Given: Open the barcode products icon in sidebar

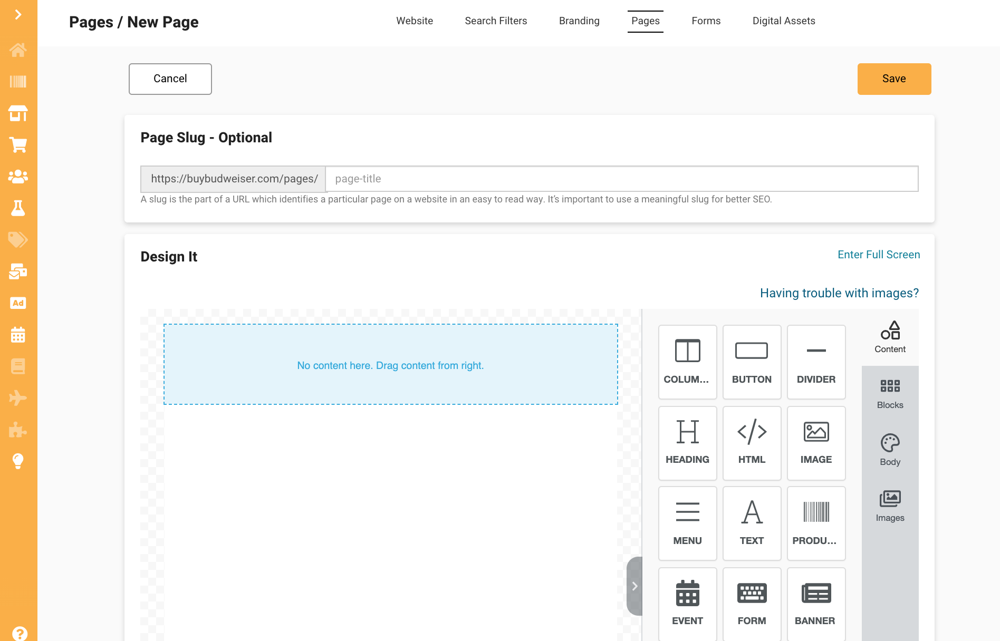Looking at the screenshot, I should pyautogui.click(x=18, y=81).
